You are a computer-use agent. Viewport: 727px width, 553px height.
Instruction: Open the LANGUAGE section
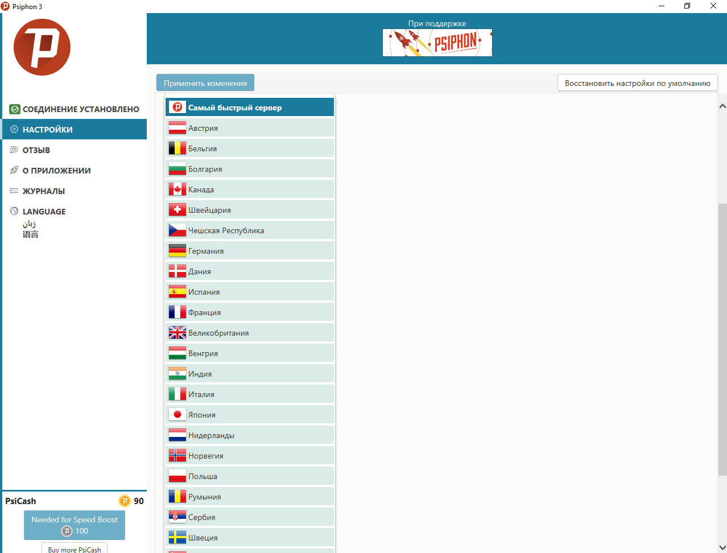point(75,212)
